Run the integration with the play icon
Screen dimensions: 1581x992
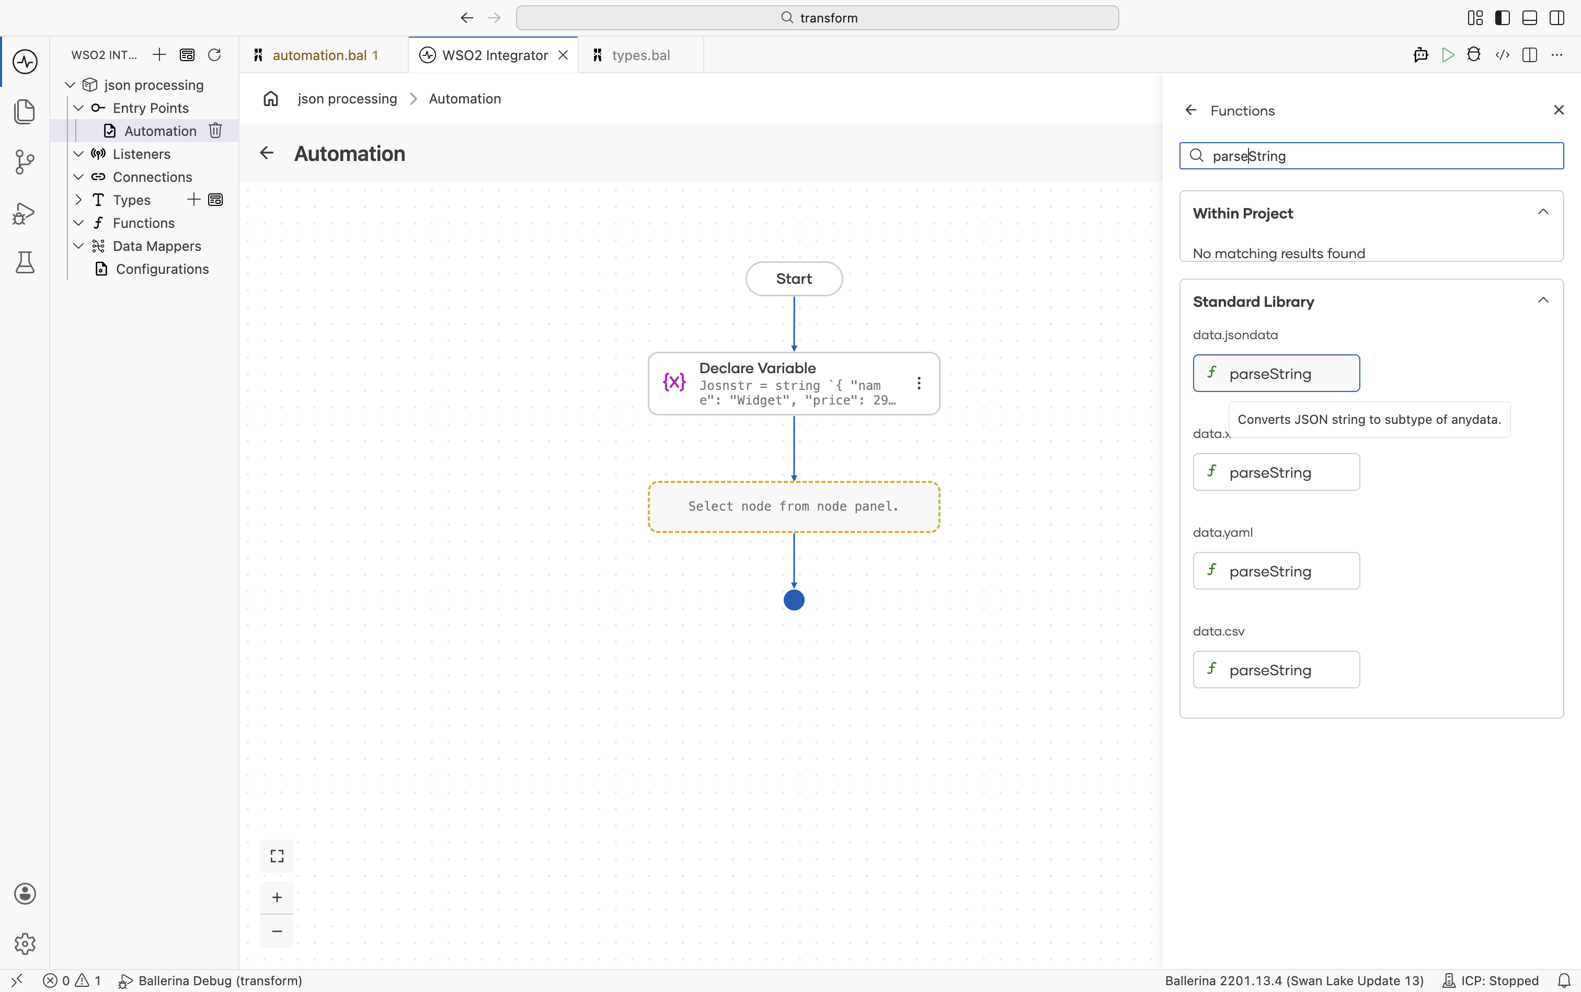tap(1448, 54)
